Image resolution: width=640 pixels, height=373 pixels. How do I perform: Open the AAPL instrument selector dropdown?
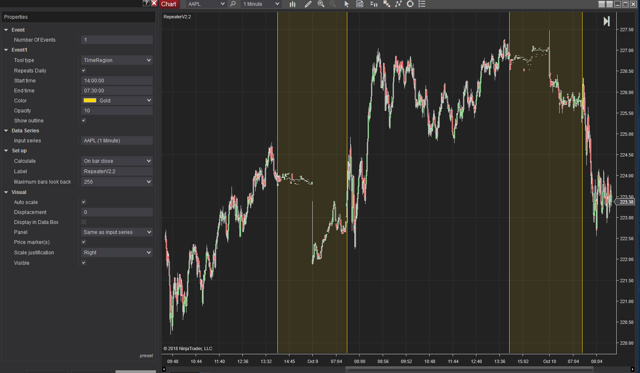(x=206, y=4)
